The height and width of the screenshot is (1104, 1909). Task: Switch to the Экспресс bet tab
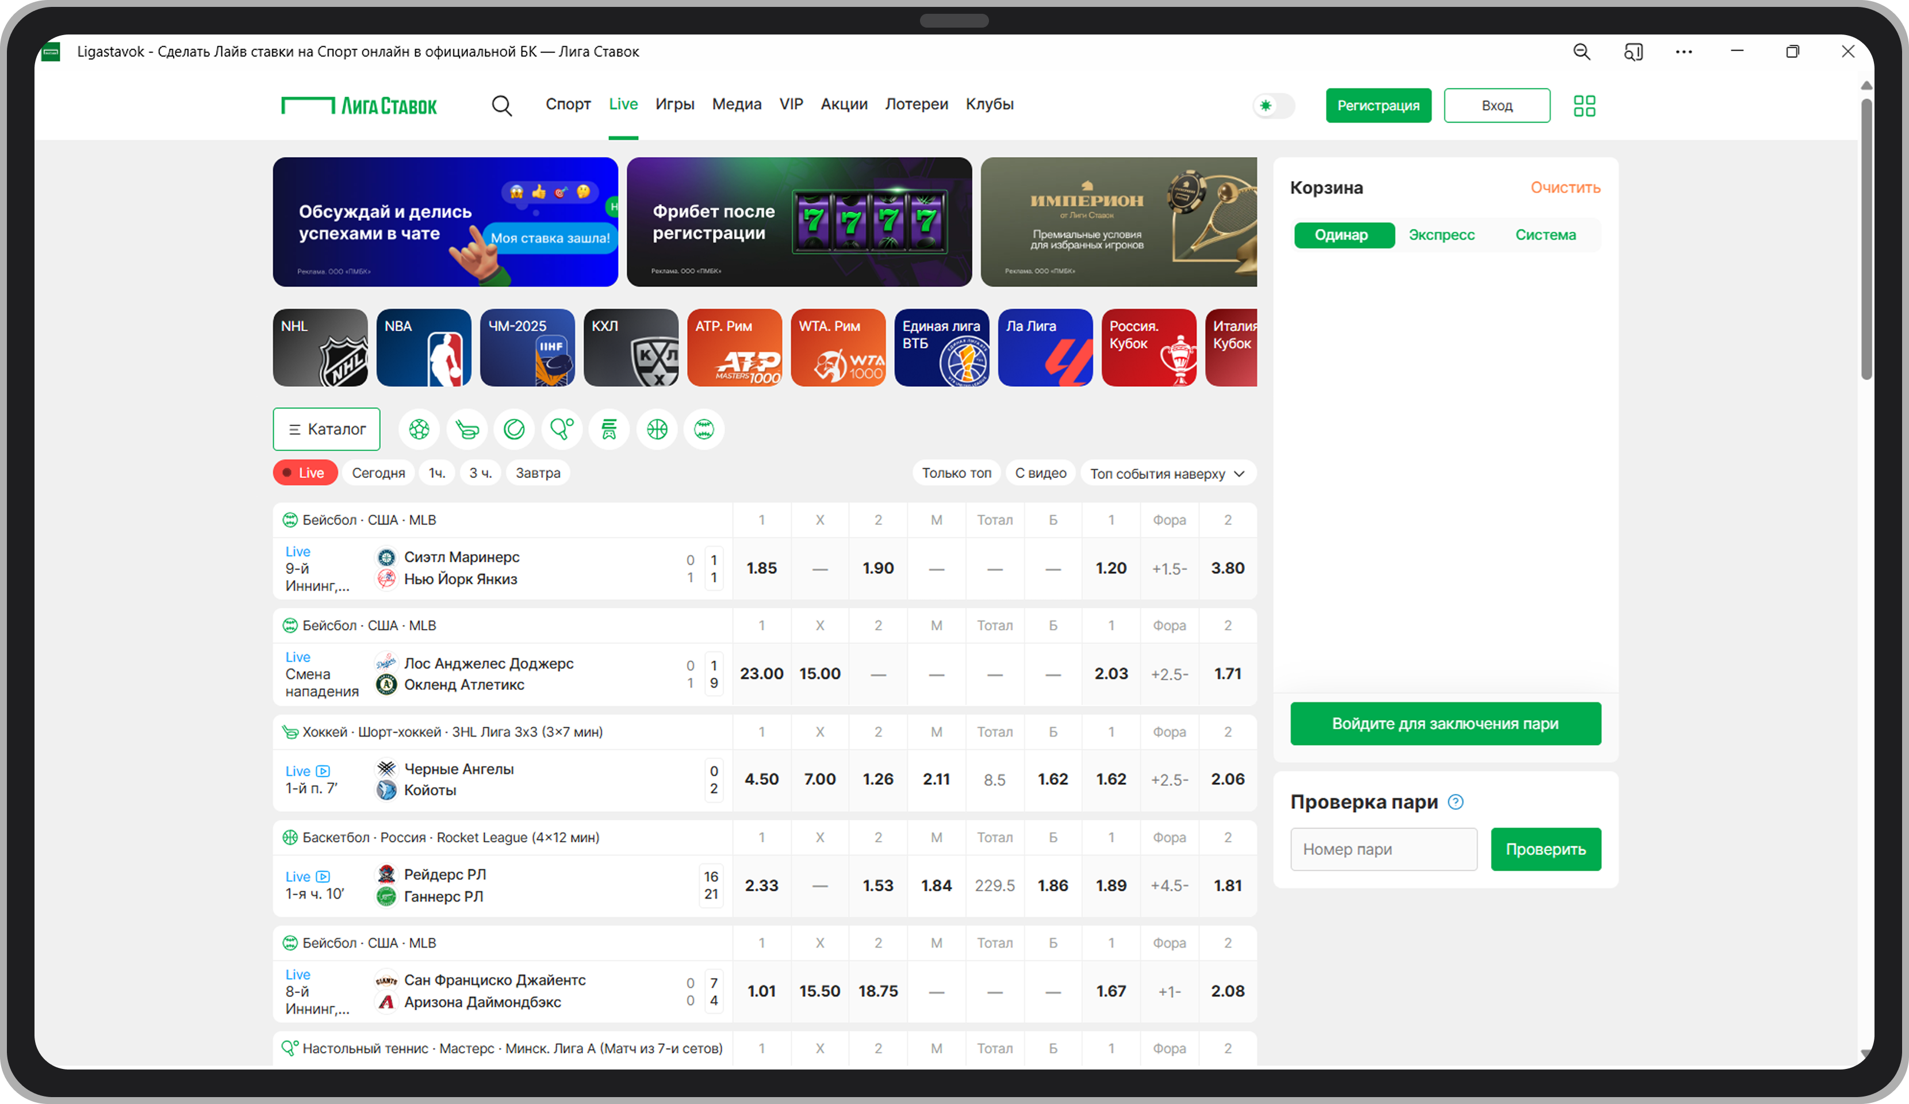coord(1441,235)
